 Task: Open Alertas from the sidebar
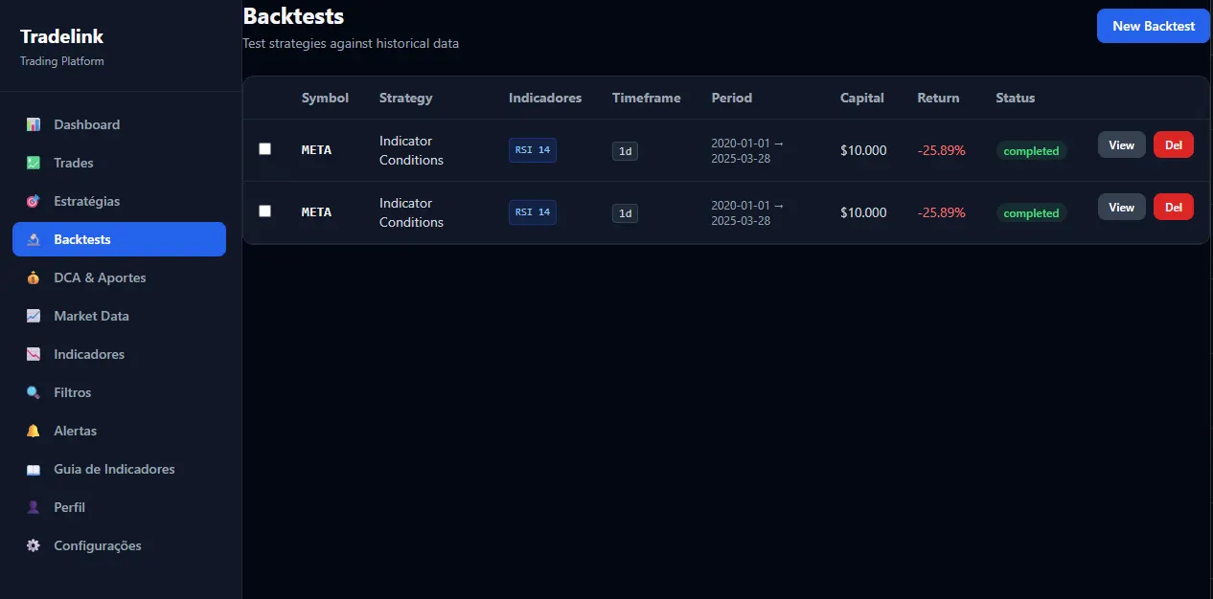(119, 431)
